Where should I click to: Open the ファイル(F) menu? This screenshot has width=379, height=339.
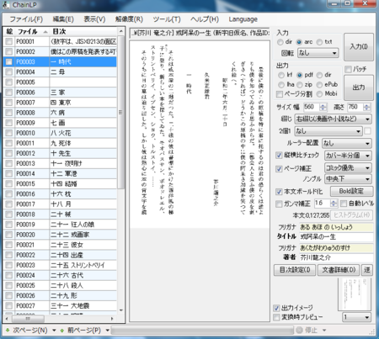pos(26,19)
